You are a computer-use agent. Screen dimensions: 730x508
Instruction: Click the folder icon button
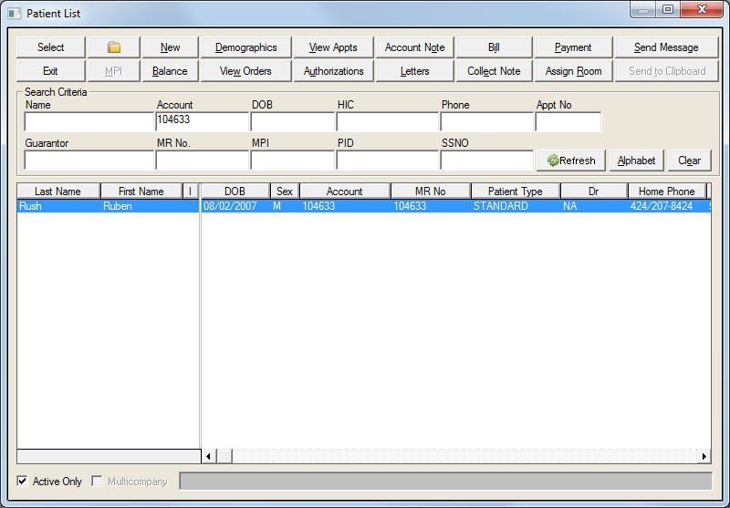(114, 47)
